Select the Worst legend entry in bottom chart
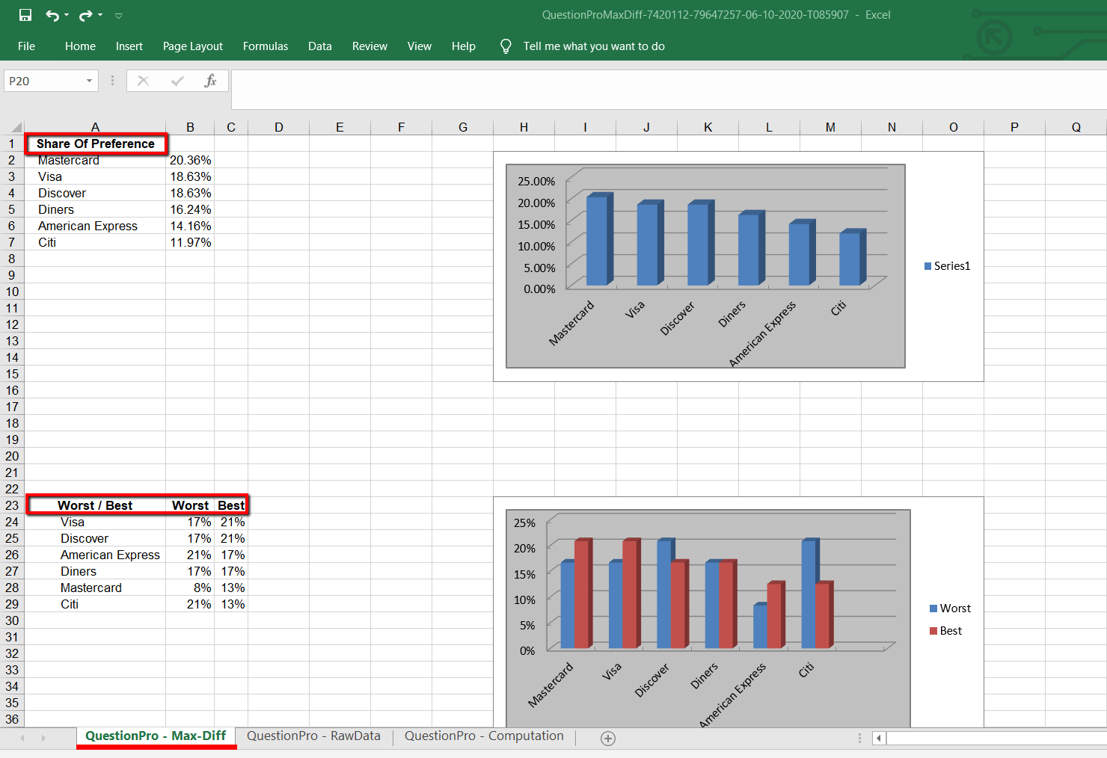1107x758 pixels. [950, 608]
